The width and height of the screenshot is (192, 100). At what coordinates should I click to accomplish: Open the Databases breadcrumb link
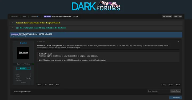point(34,17)
